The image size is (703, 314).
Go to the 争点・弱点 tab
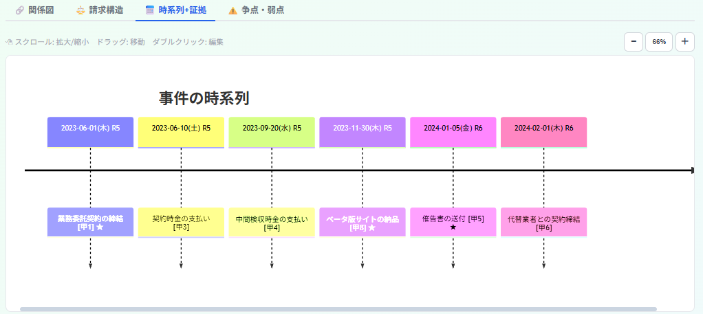click(256, 10)
